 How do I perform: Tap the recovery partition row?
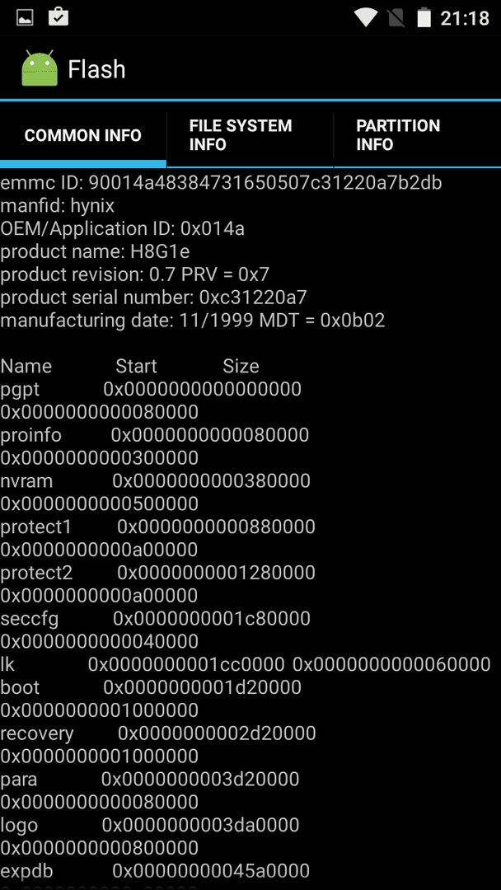(x=157, y=744)
